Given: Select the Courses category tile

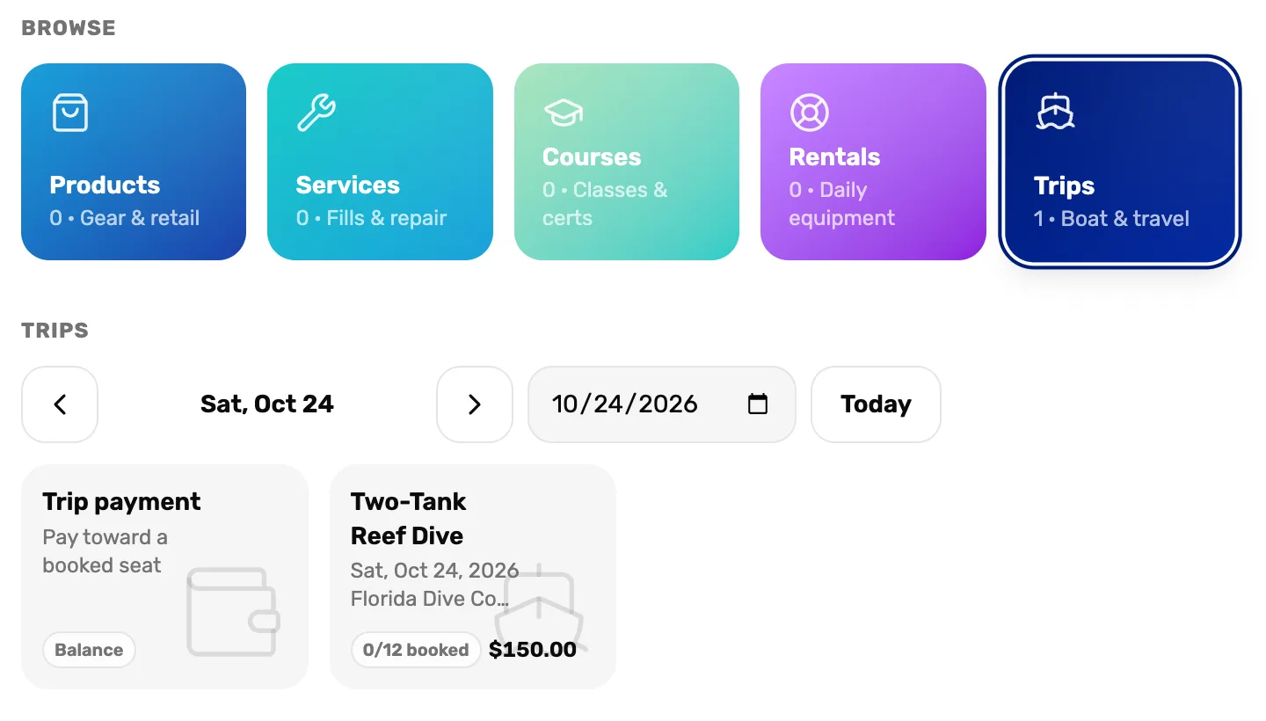Looking at the screenshot, I should [627, 162].
